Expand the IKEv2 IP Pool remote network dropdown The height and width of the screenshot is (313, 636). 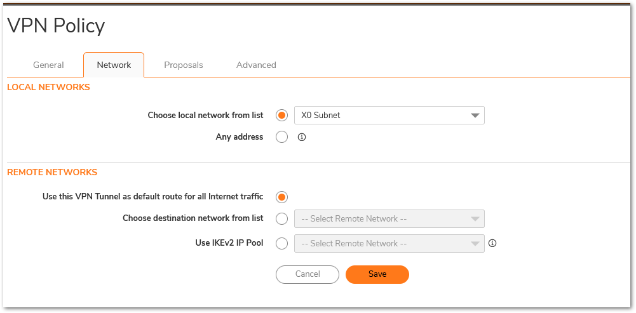tap(389, 243)
